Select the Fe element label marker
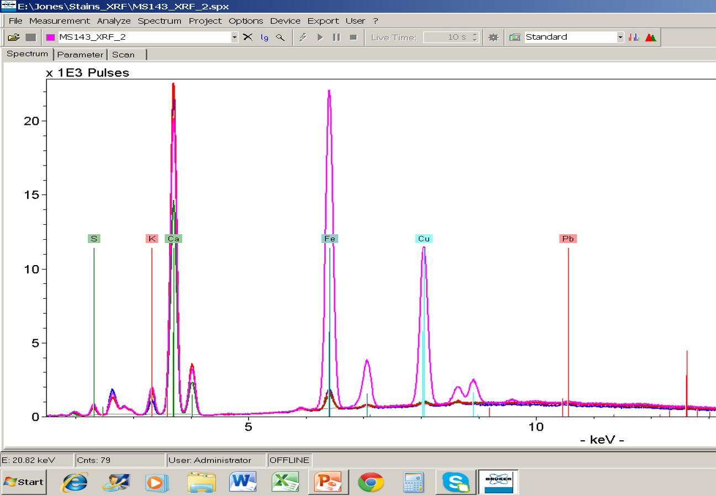This screenshot has height=496, width=716. [x=330, y=239]
